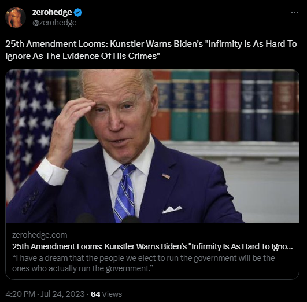Click the zerohedge.com domain label
307x302 pixels.
pos(40,235)
